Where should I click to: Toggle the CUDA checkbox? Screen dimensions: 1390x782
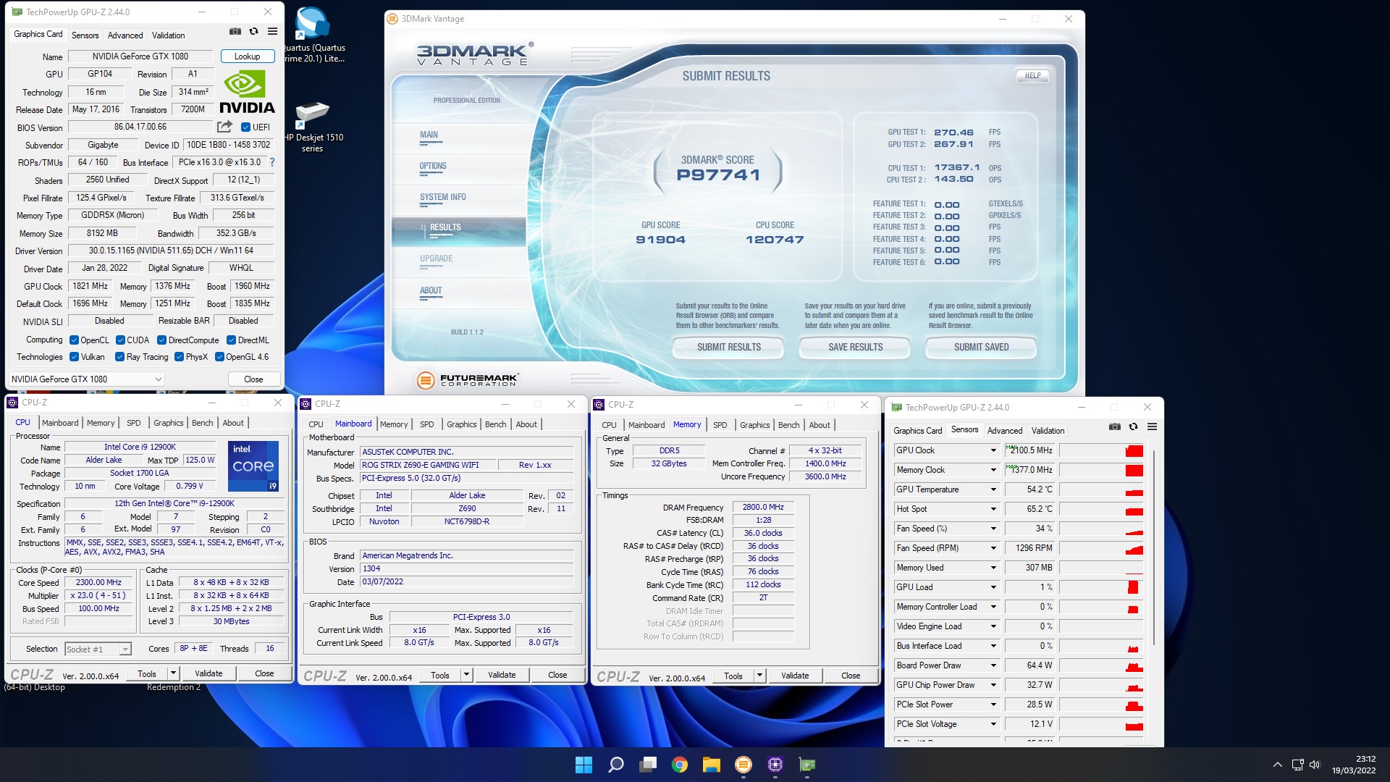[x=120, y=340]
